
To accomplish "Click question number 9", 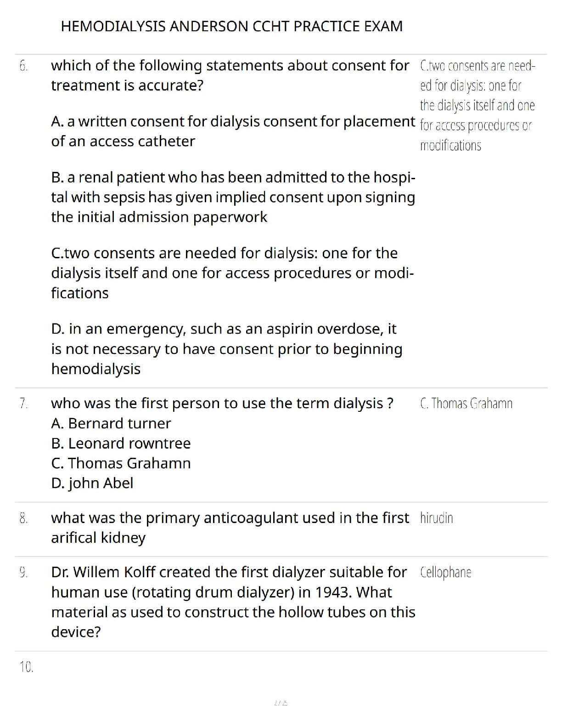I will (24, 573).
